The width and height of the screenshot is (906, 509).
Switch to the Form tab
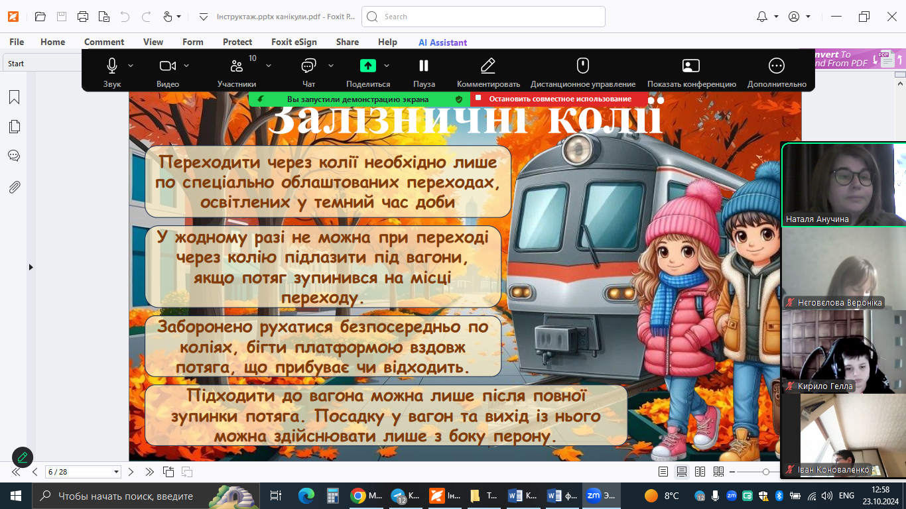point(193,42)
